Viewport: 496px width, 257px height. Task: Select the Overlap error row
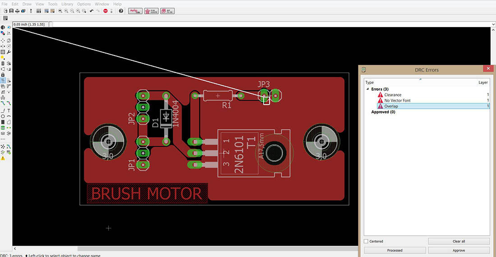433,106
